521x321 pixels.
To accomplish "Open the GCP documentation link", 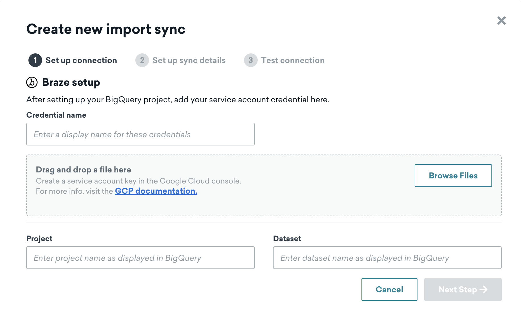I will 156,191.
